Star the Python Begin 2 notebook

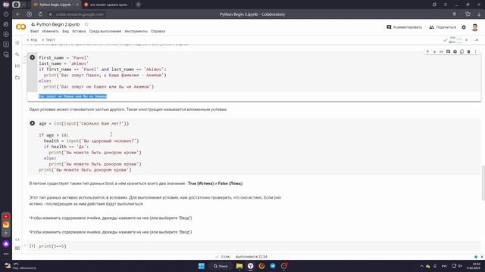click(86, 24)
